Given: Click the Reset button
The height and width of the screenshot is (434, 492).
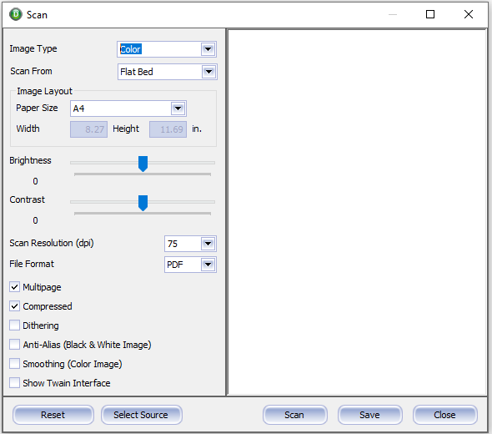Looking at the screenshot, I should pyautogui.click(x=53, y=415).
